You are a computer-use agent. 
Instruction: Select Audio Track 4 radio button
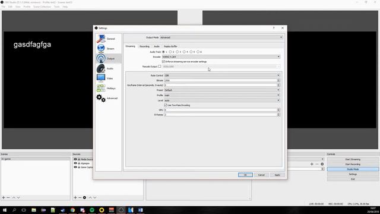click(184, 52)
